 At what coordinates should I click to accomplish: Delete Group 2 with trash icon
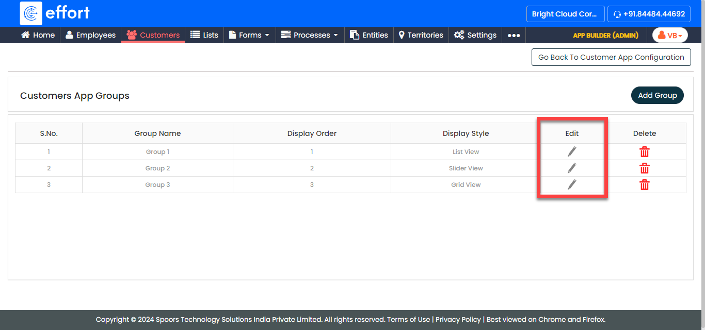[644, 168]
